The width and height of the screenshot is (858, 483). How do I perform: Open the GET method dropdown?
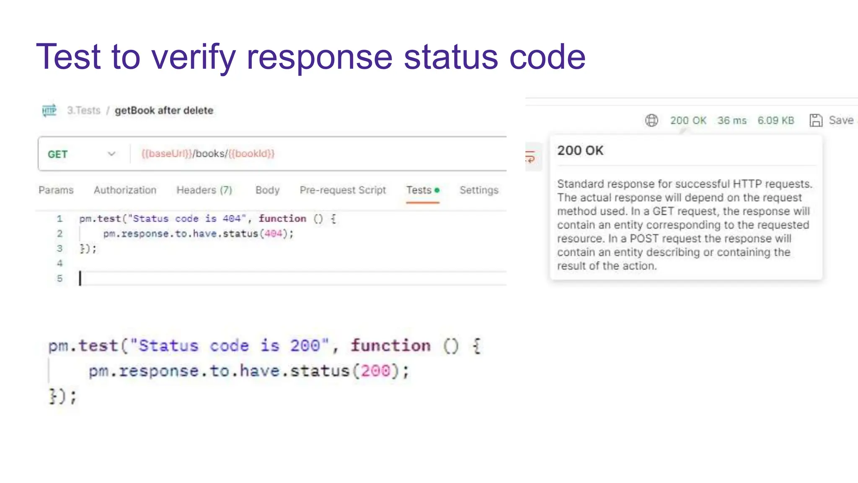click(82, 154)
